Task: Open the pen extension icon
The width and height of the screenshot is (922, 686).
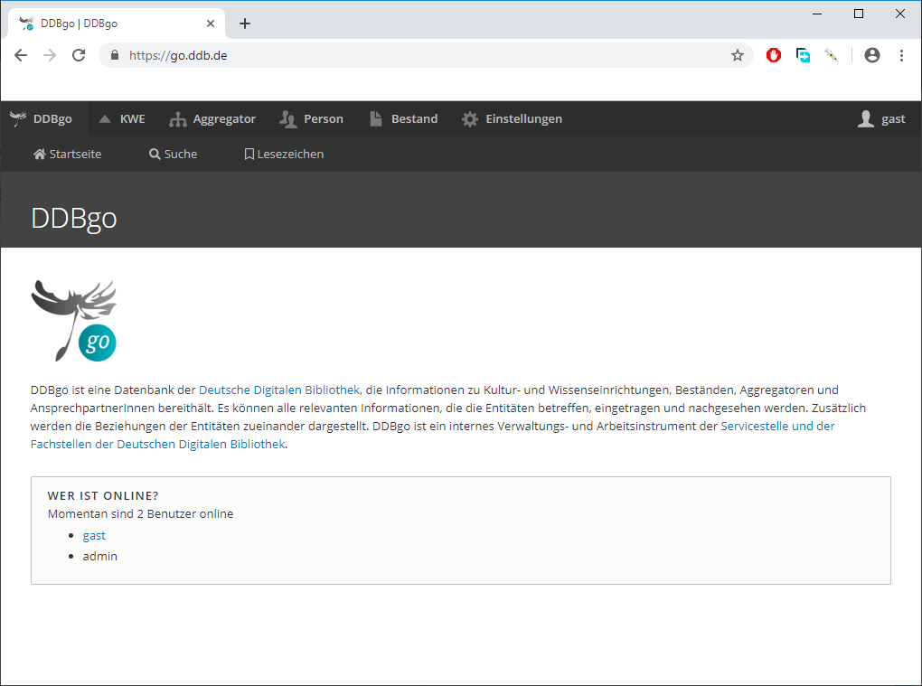Action: click(x=832, y=55)
